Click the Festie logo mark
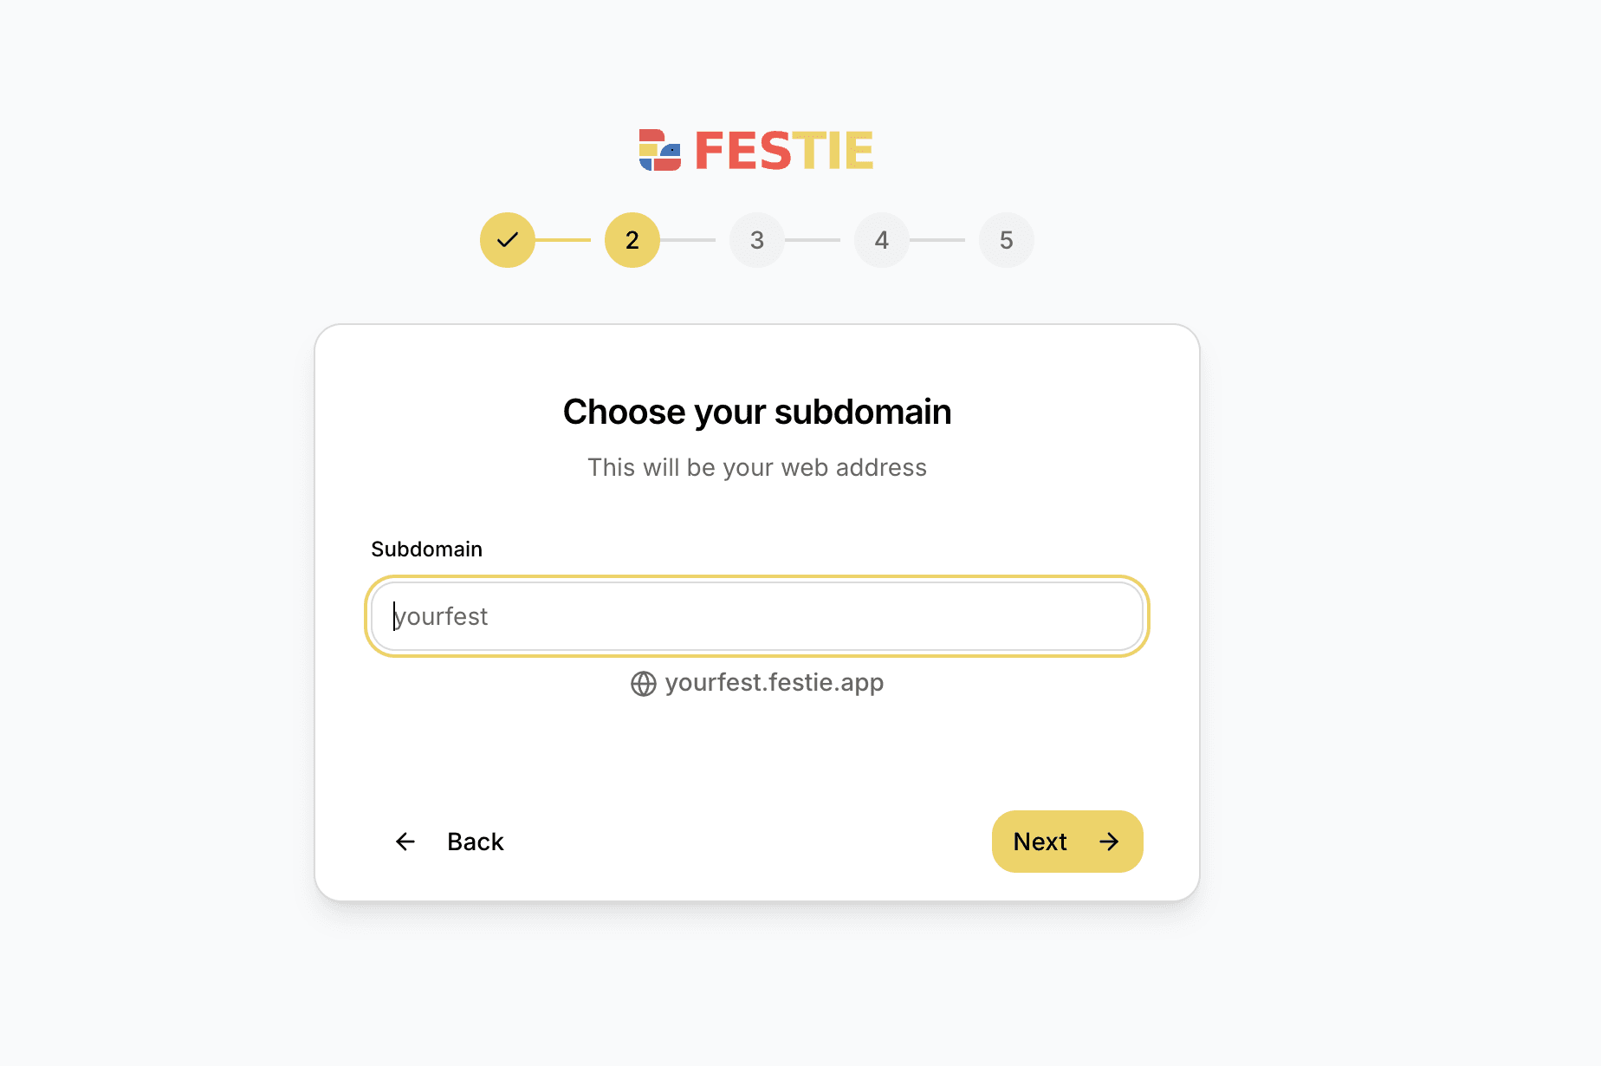Image resolution: width=1601 pixels, height=1066 pixels. [x=660, y=151]
